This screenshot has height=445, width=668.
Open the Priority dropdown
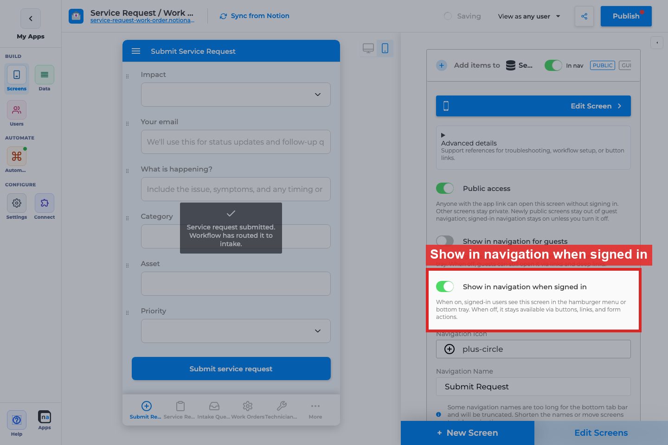236,331
